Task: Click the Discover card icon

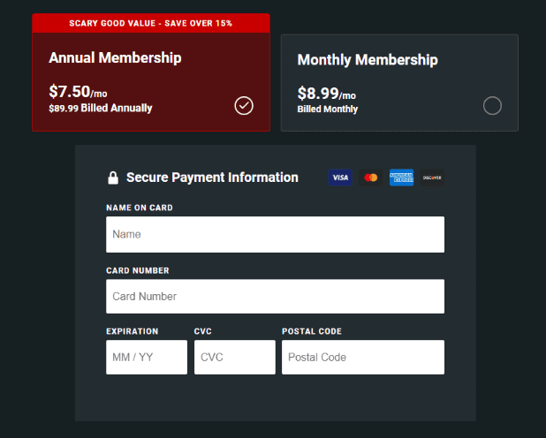Action: 432,177
